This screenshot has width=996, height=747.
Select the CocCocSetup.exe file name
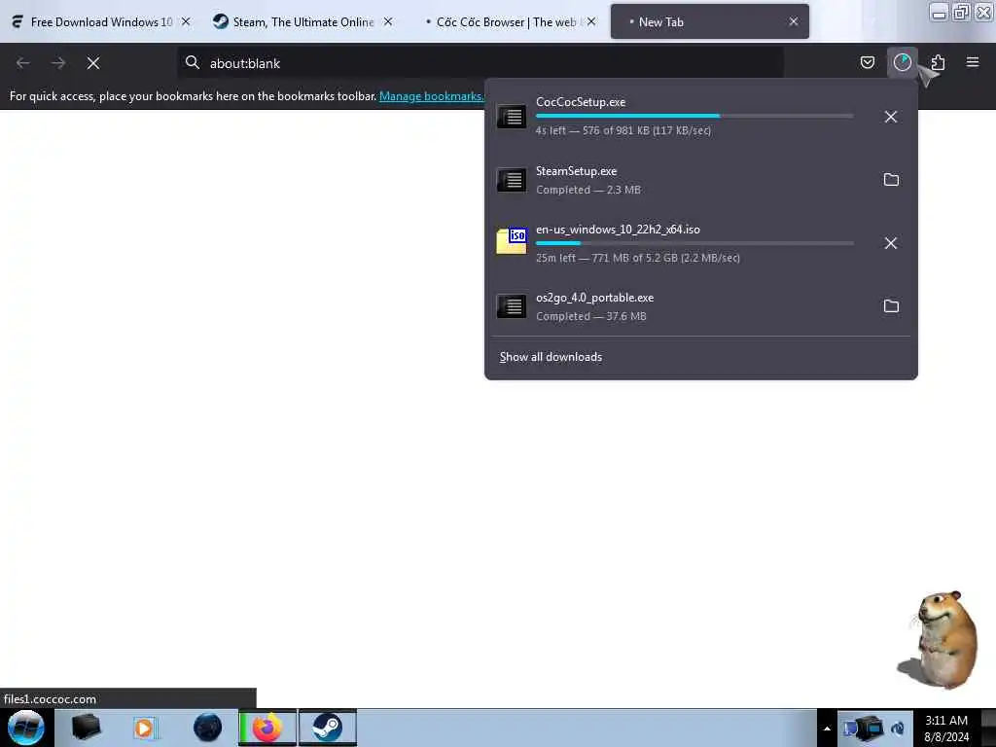point(581,102)
